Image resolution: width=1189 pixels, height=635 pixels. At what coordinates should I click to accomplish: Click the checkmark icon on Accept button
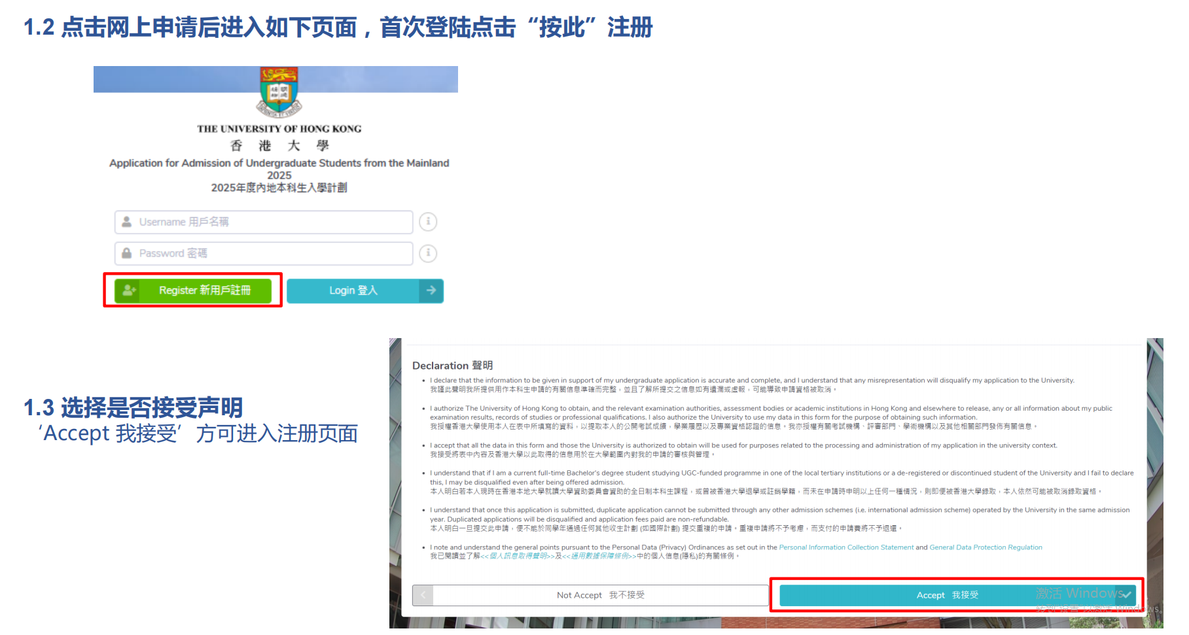(x=1126, y=595)
